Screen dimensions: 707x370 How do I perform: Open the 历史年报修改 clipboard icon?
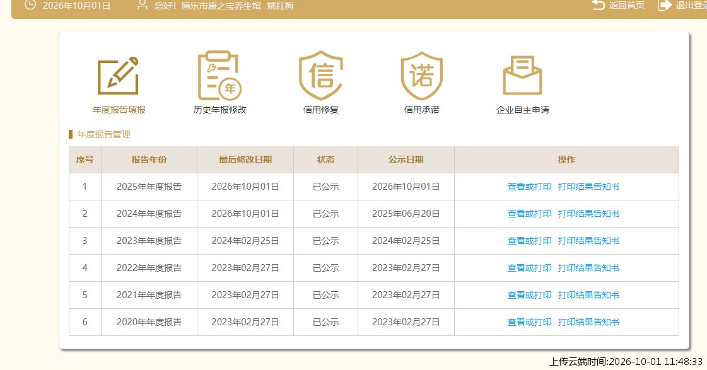click(219, 76)
